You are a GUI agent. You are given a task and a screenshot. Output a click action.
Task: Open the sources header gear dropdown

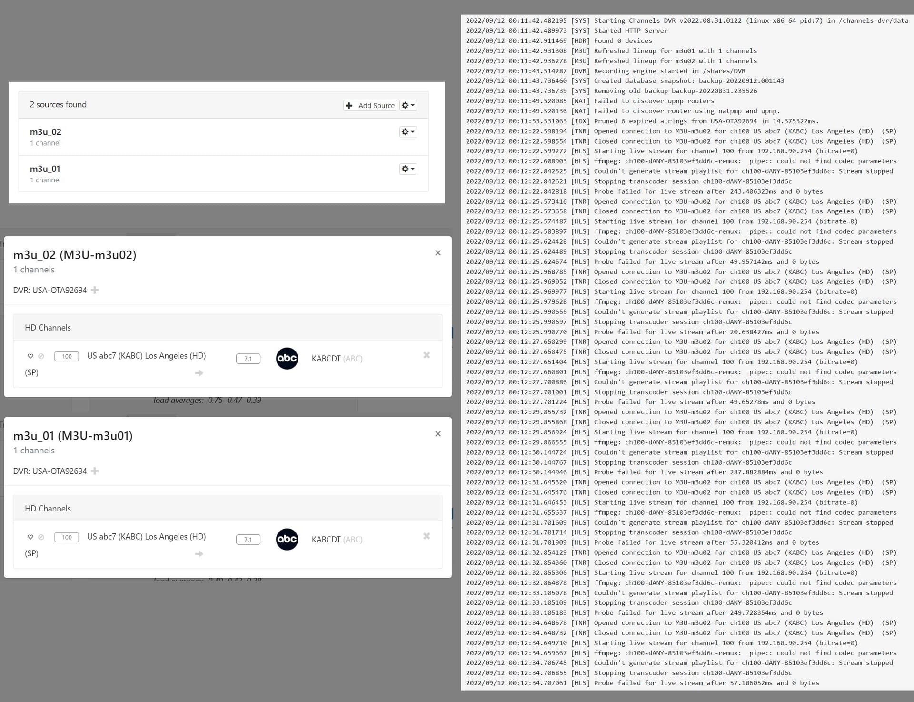[408, 105]
